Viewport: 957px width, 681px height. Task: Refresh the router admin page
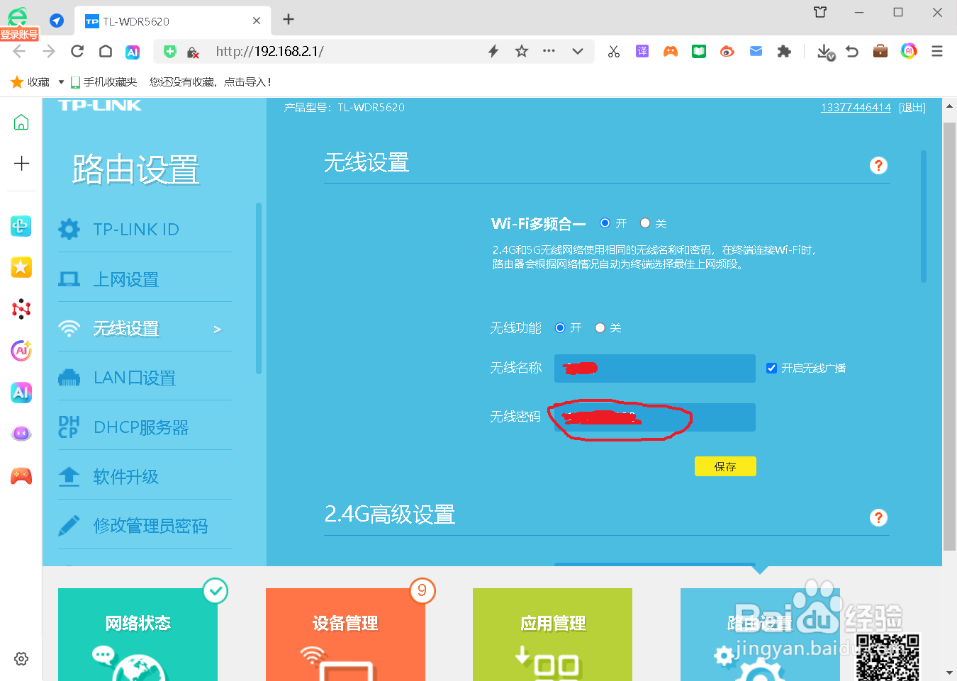(x=77, y=51)
